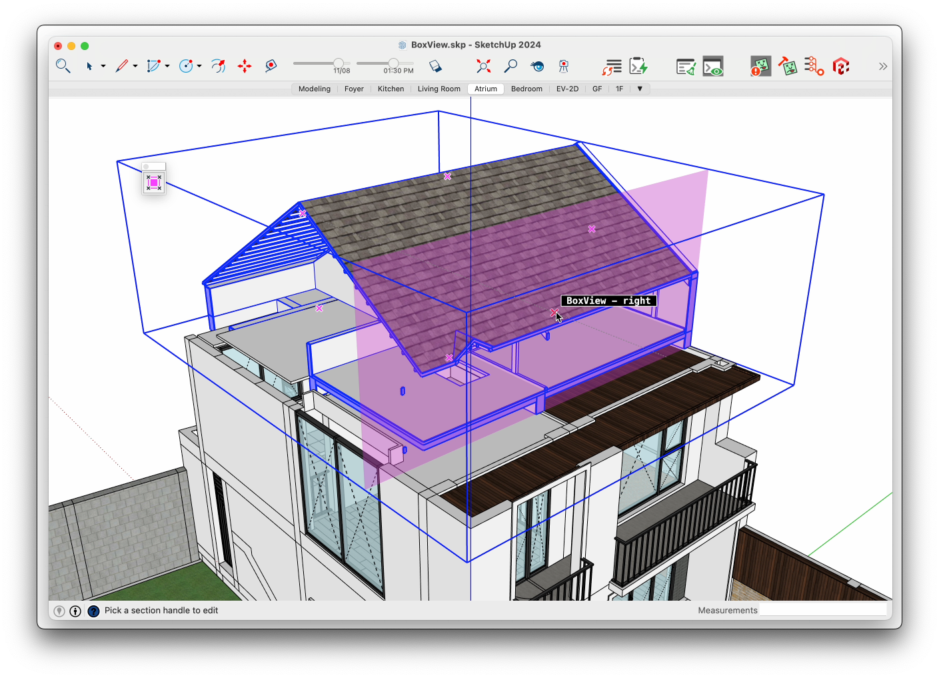This screenshot has height=678, width=939.
Task: Select the Look Around eye tool
Action: coord(537,66)
